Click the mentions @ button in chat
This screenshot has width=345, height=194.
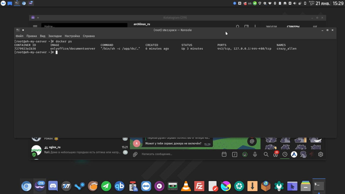252,141
